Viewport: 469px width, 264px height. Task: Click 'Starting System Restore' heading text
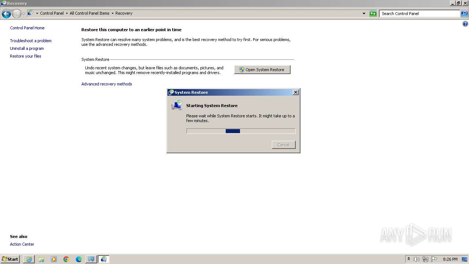coord(212,106)
